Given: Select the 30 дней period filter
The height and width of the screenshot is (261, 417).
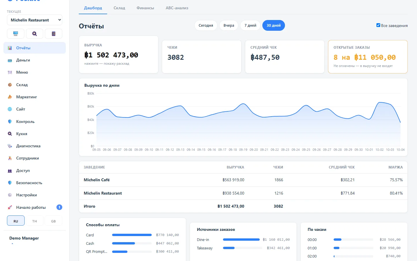Looking at the screenshot, I should [x=274, y=26].
